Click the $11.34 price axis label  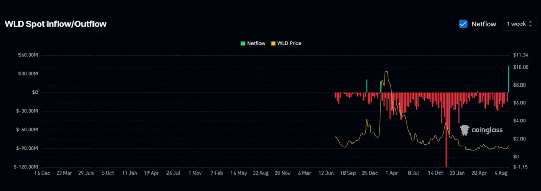pos(520,55)
